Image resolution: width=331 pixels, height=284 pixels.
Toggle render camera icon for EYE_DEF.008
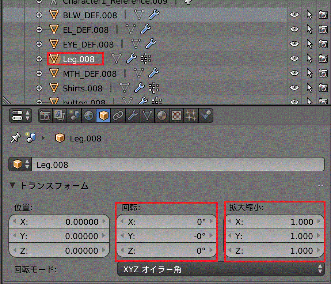tap(323, 44)
